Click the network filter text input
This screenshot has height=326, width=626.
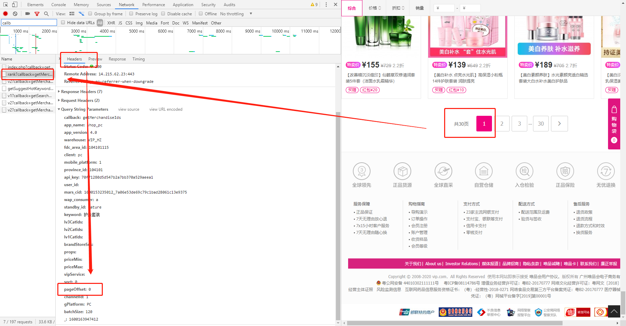[x=29, y=23]
